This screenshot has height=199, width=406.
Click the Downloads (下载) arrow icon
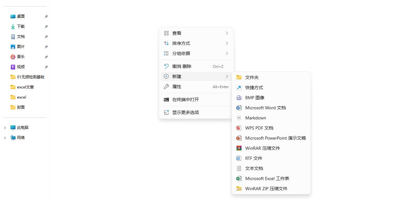pos(13,27)
